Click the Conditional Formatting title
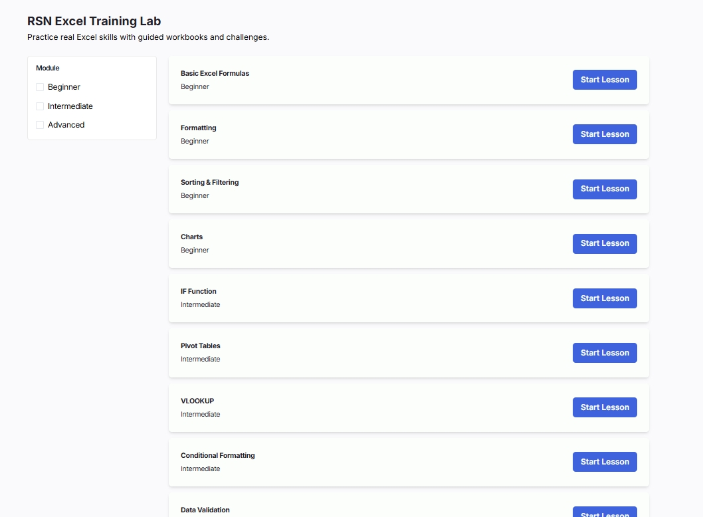 217,456
